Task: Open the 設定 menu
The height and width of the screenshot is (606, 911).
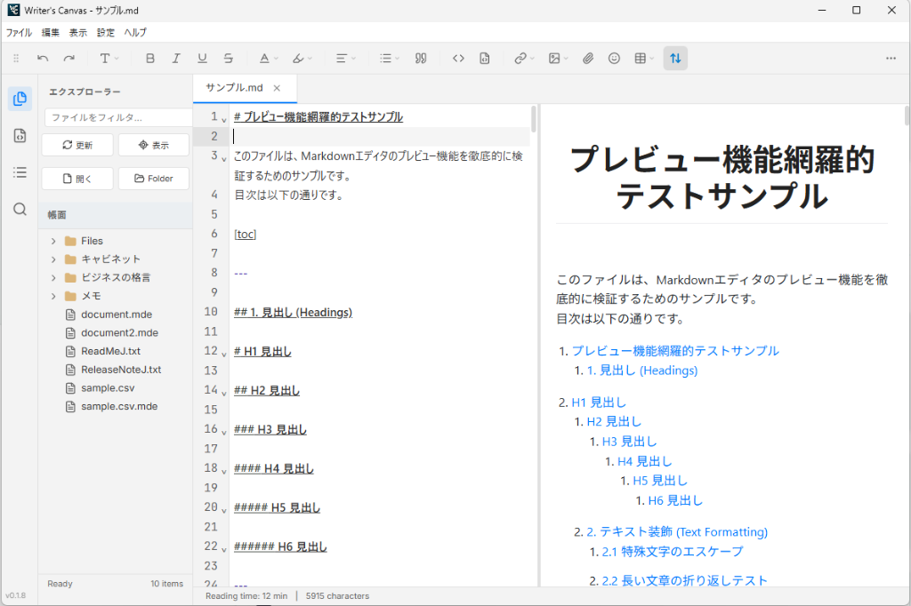Action: tap(106, 33)
